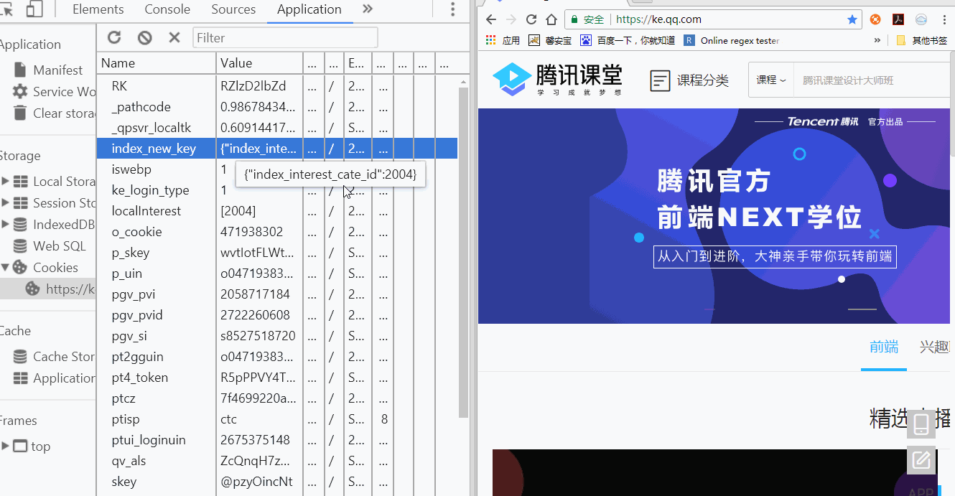Select the 前端 category tab
The height and width of the screenshot is (496, 955).
pyautogui.click(x=883, y=347)
